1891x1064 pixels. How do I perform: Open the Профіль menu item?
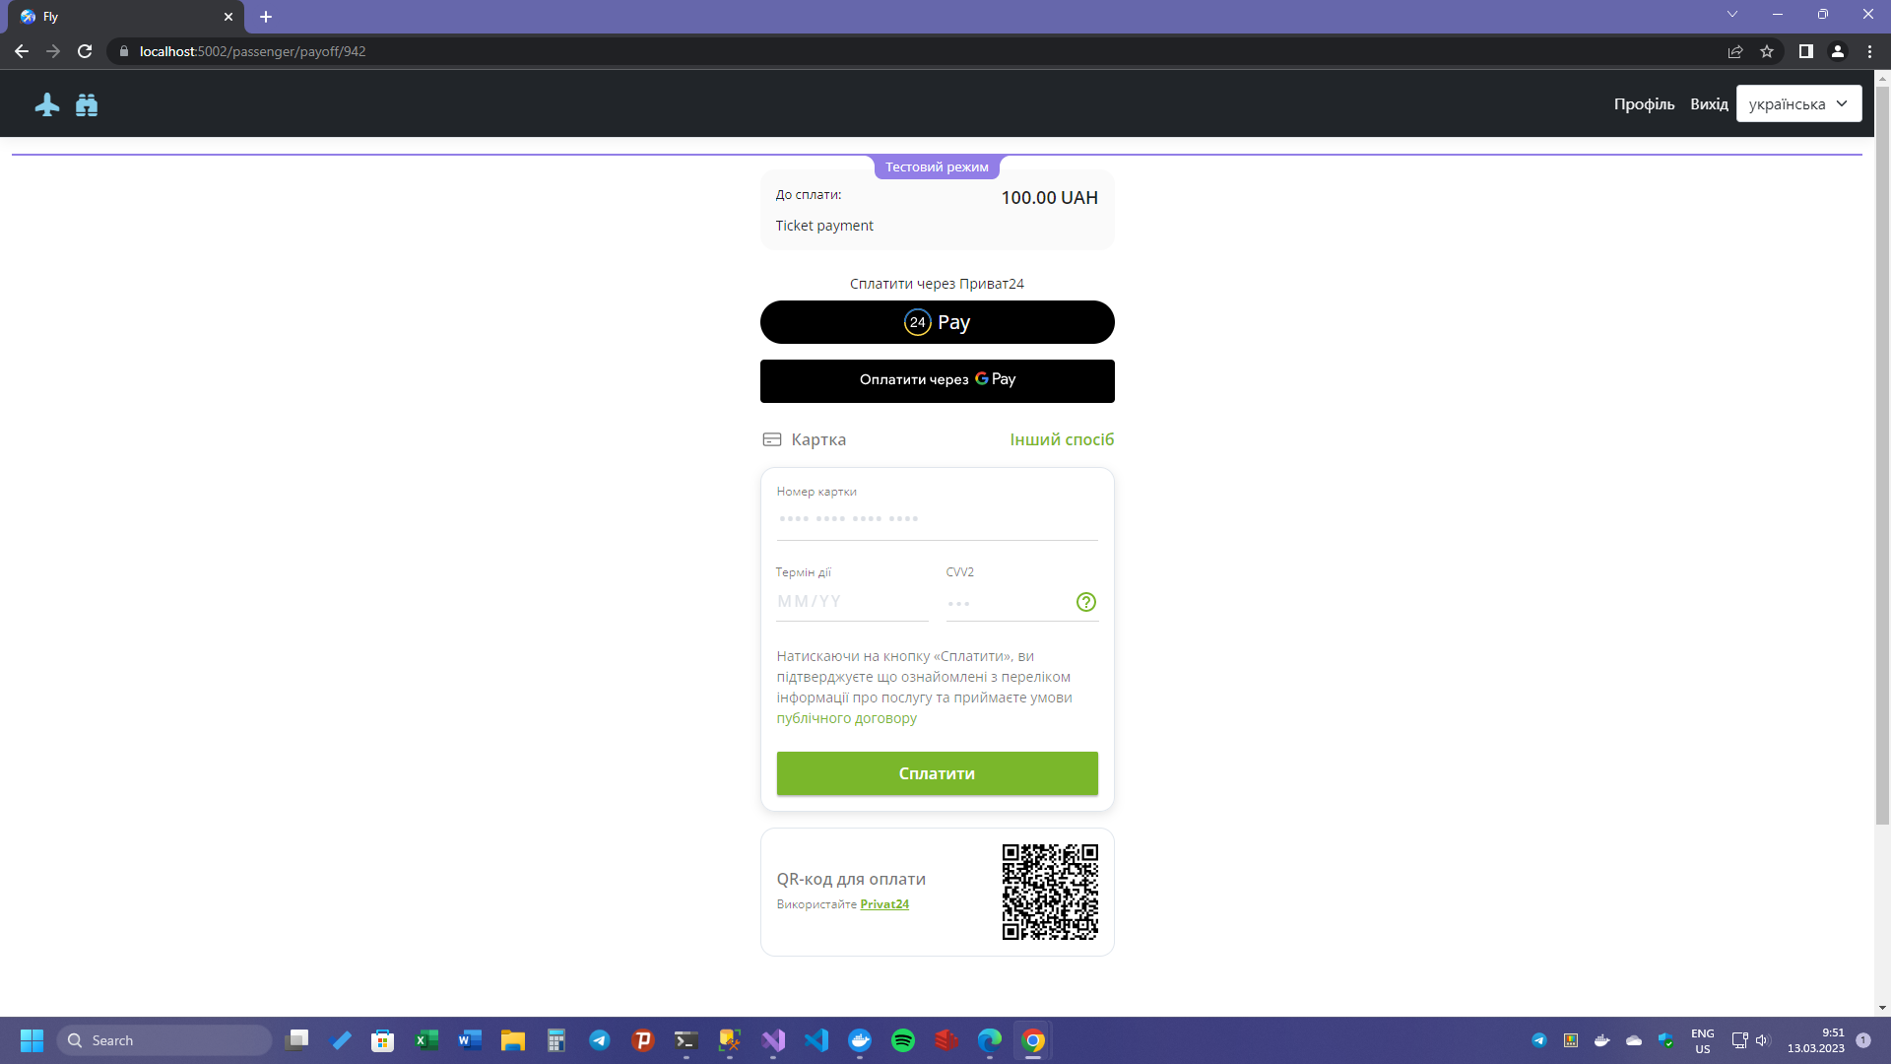1643,103
